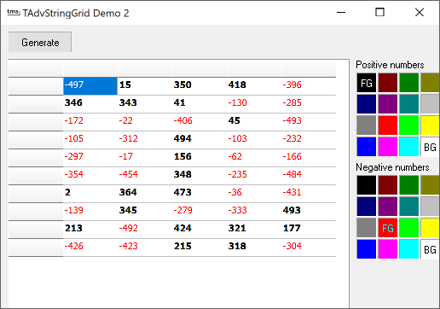
Task: Select the highlighted cell -497
Action: [x=90, y=86]
